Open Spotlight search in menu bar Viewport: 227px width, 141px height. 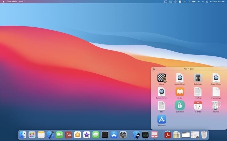[203, 2]
